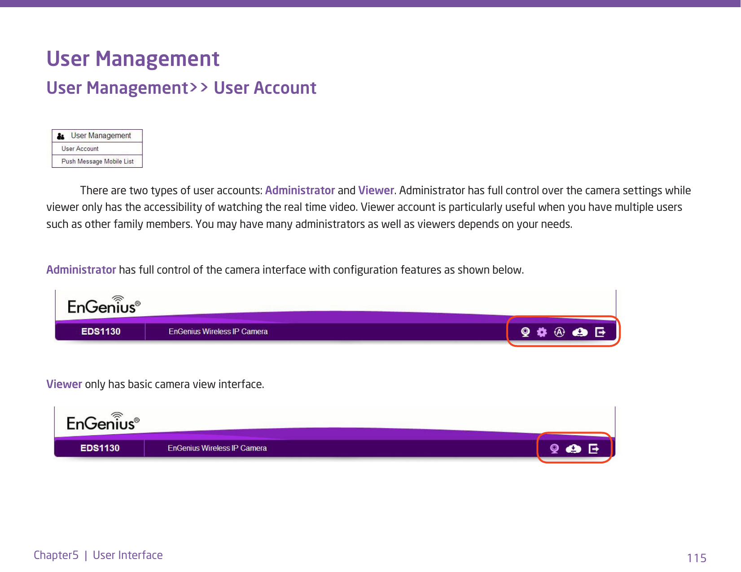Click 'User Management' main page heading
Viewport: 741px width, 572px height.
pos(133,59)
